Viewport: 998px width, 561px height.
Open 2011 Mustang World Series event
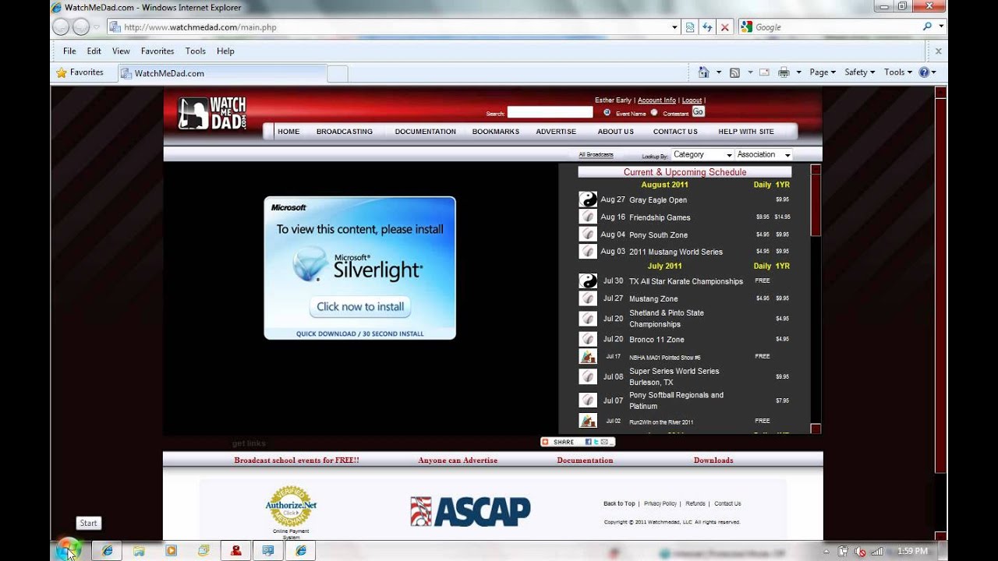(x=676, y=252)
